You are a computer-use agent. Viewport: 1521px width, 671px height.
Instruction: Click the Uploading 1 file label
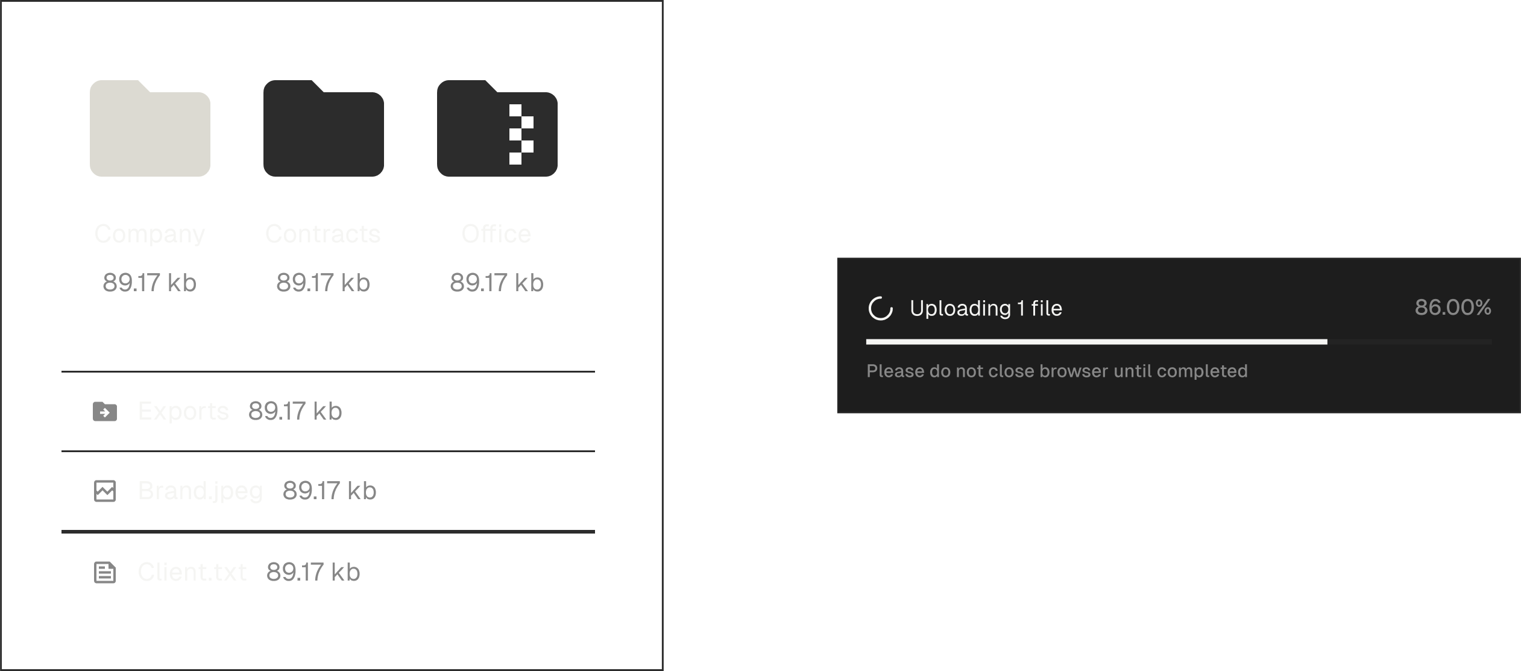coord(986,309)
